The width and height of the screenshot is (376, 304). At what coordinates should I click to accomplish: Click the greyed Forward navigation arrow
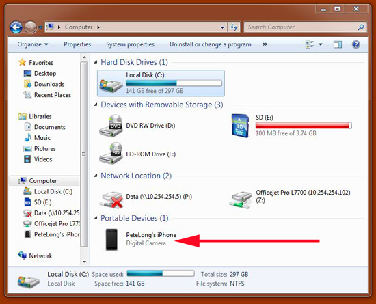click(30, 27)
